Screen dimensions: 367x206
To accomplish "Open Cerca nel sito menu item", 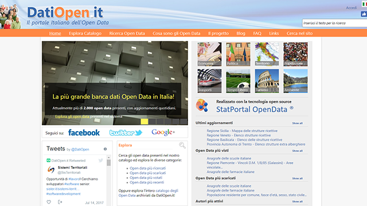I will (299, 33).
